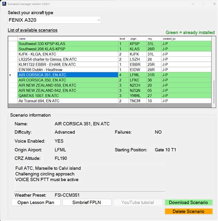Click the FL190 cruise altitude value
Image resolution: width=218 pixels, height=221 pixels.
[61, 158]
